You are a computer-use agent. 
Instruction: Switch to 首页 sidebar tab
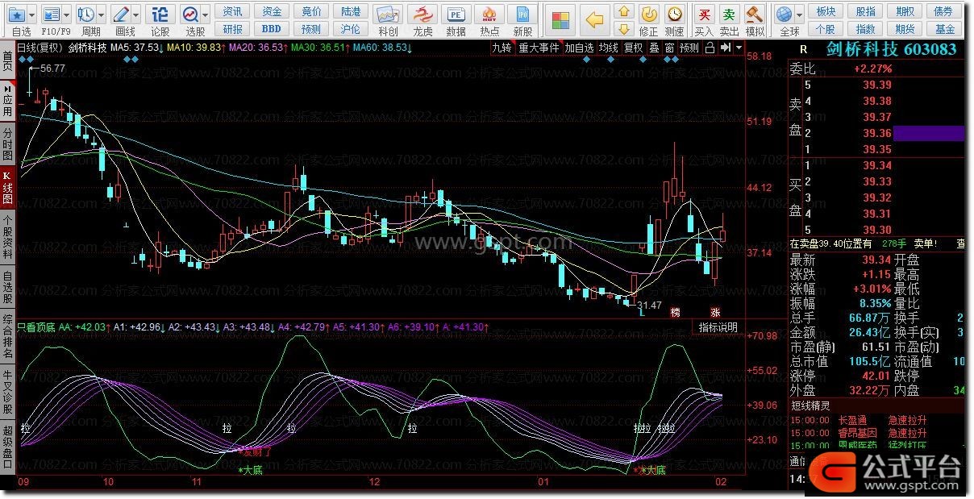pyautogui.click(x=7, y=61)
